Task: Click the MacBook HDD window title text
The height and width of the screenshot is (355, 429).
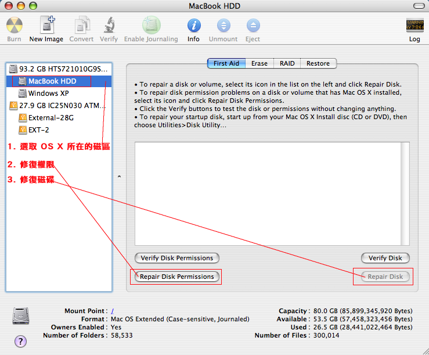Action: pyautogui.click(x=215, y=6)
